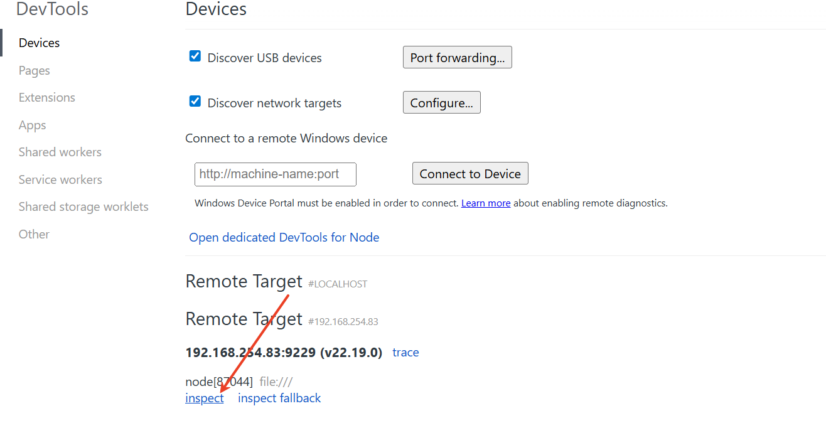Screen dimensions: 826x433
Task: Toggle Discover network targets checkbox
Action: point(195,102)
